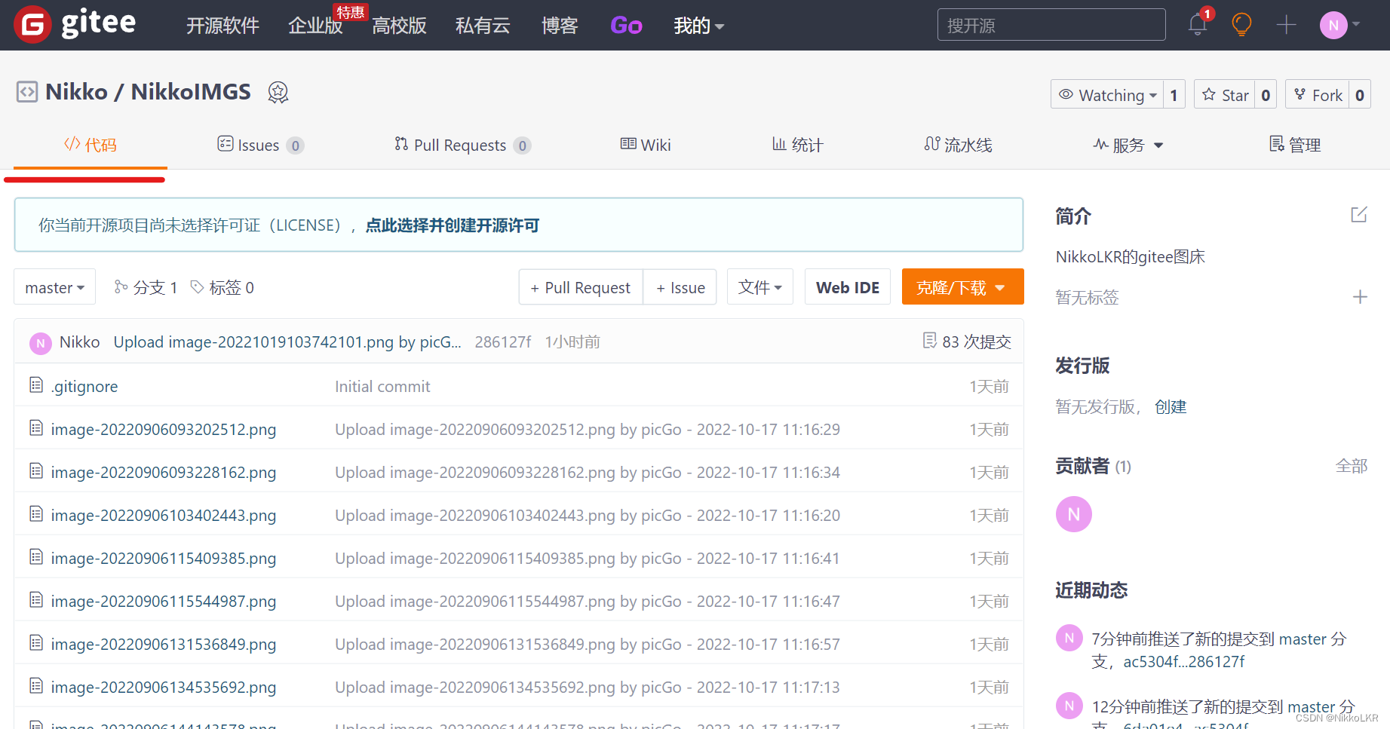This screenshot has width=1390, height=729.
Task: Click the code brackets icon before Nikko/NikkoIMGS
Action: [x=26, y=91]
